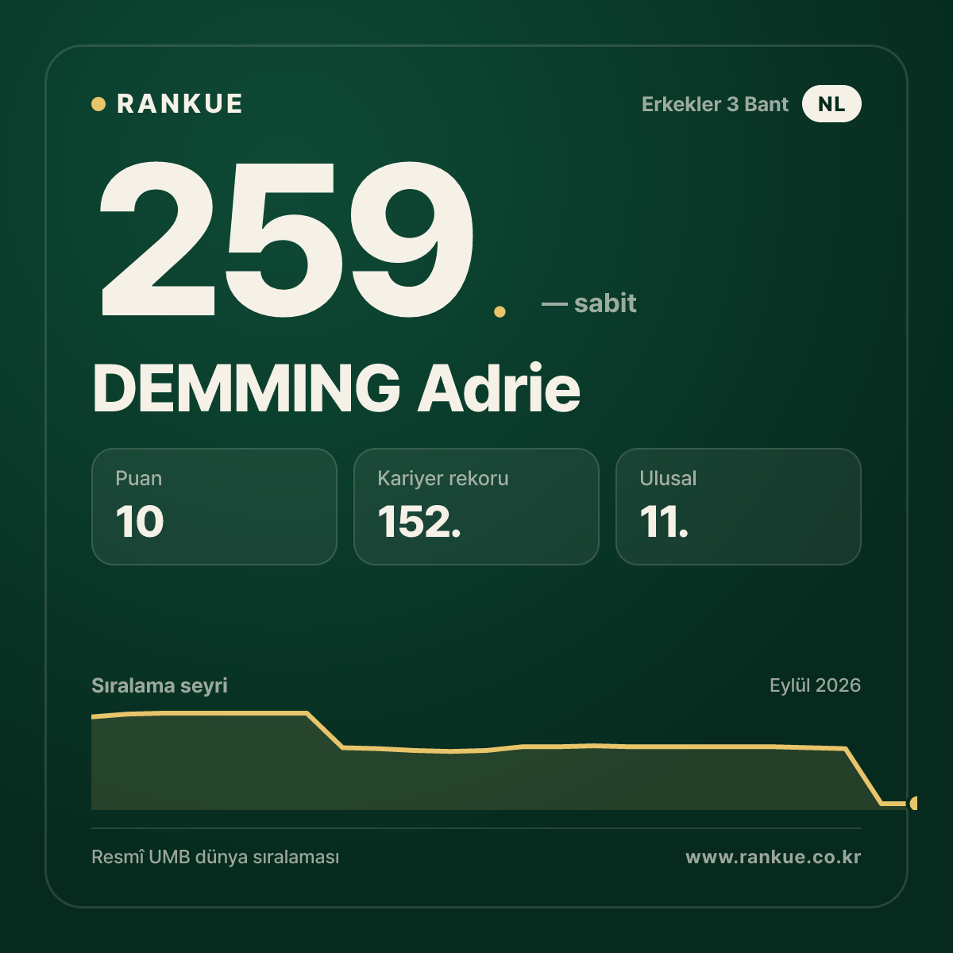Click the large rank number 259
The image size is (953, 953).
pos(287,238)
